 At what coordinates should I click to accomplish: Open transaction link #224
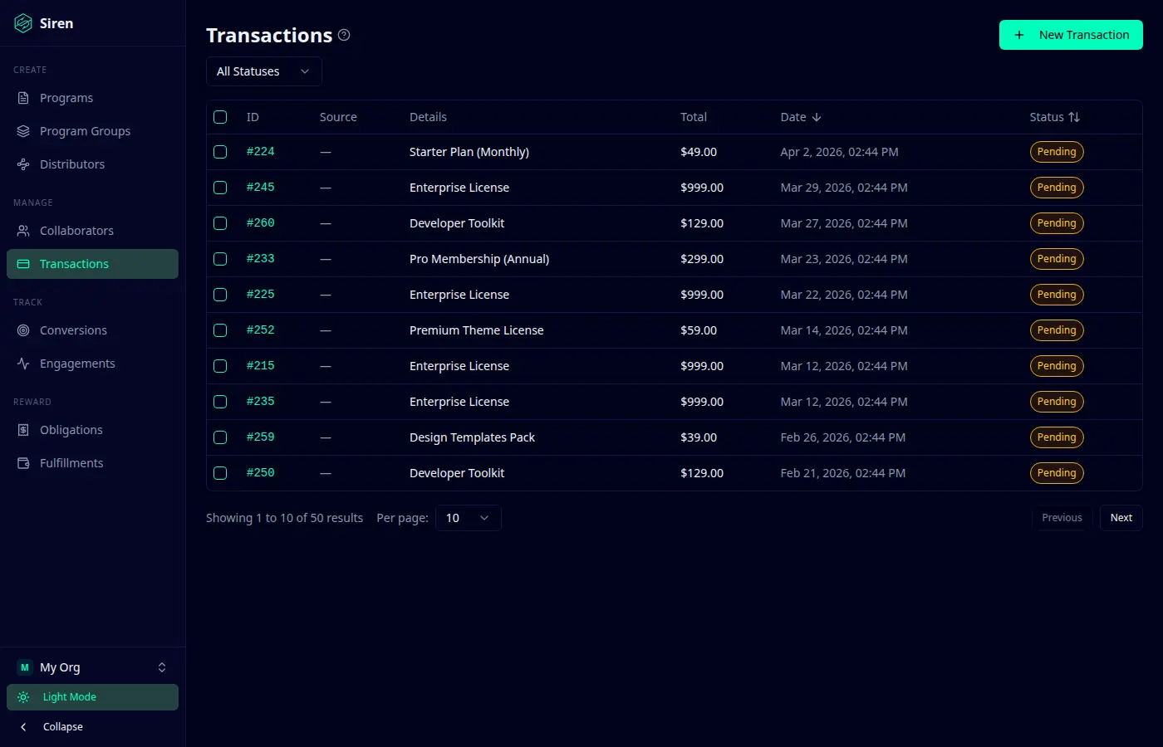(260, 152)
